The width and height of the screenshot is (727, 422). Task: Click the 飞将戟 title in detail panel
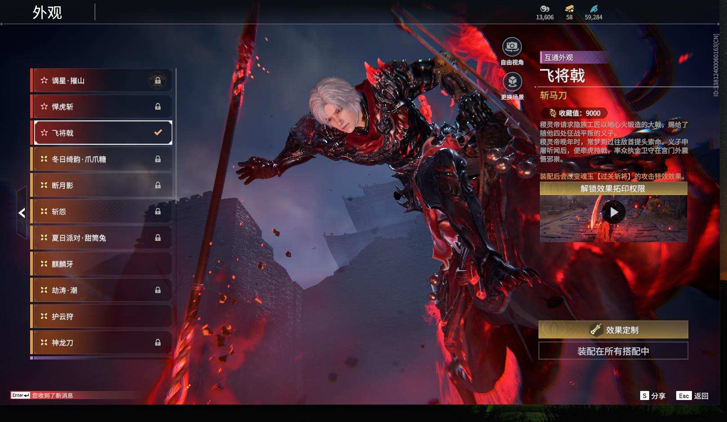562,76
